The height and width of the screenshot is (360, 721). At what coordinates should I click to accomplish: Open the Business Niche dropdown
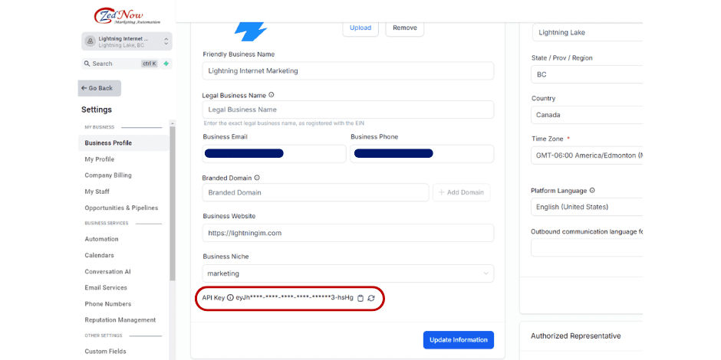pyautogui.click(x=348, y=273)
